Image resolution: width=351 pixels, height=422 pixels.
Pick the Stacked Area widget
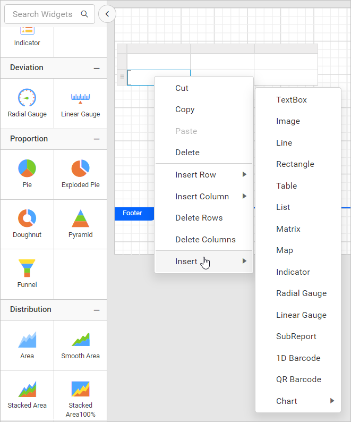tap(27, 395)
